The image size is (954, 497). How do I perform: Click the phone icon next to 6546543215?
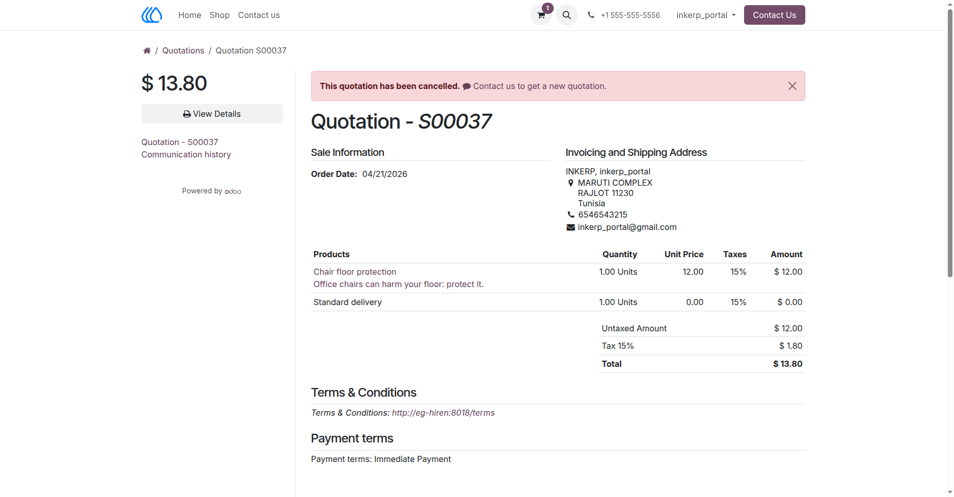[571, 215]
